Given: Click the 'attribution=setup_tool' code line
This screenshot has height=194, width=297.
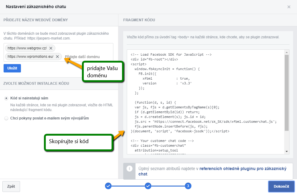Looking at the screenshot, I should 156,150.
